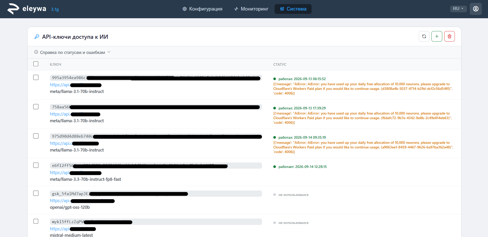Select model text mistral-medium-latest
488x237 pixels.
[x=71, y=235]
